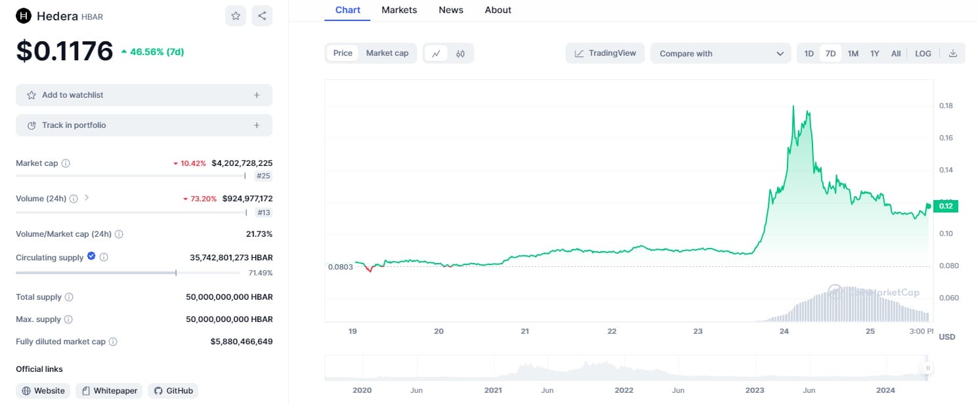Expand Volume (24h) chevron arrow

pyautogui.click(x=87, y=198)
